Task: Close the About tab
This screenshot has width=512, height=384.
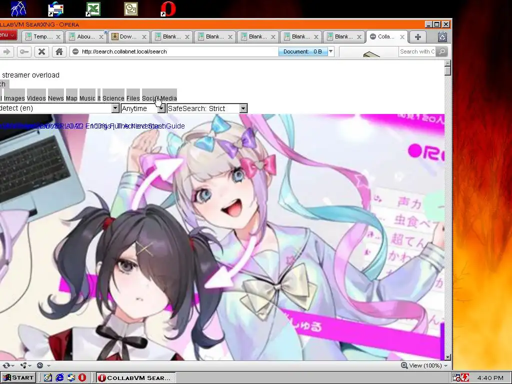Action: click(x=101, y=37)
